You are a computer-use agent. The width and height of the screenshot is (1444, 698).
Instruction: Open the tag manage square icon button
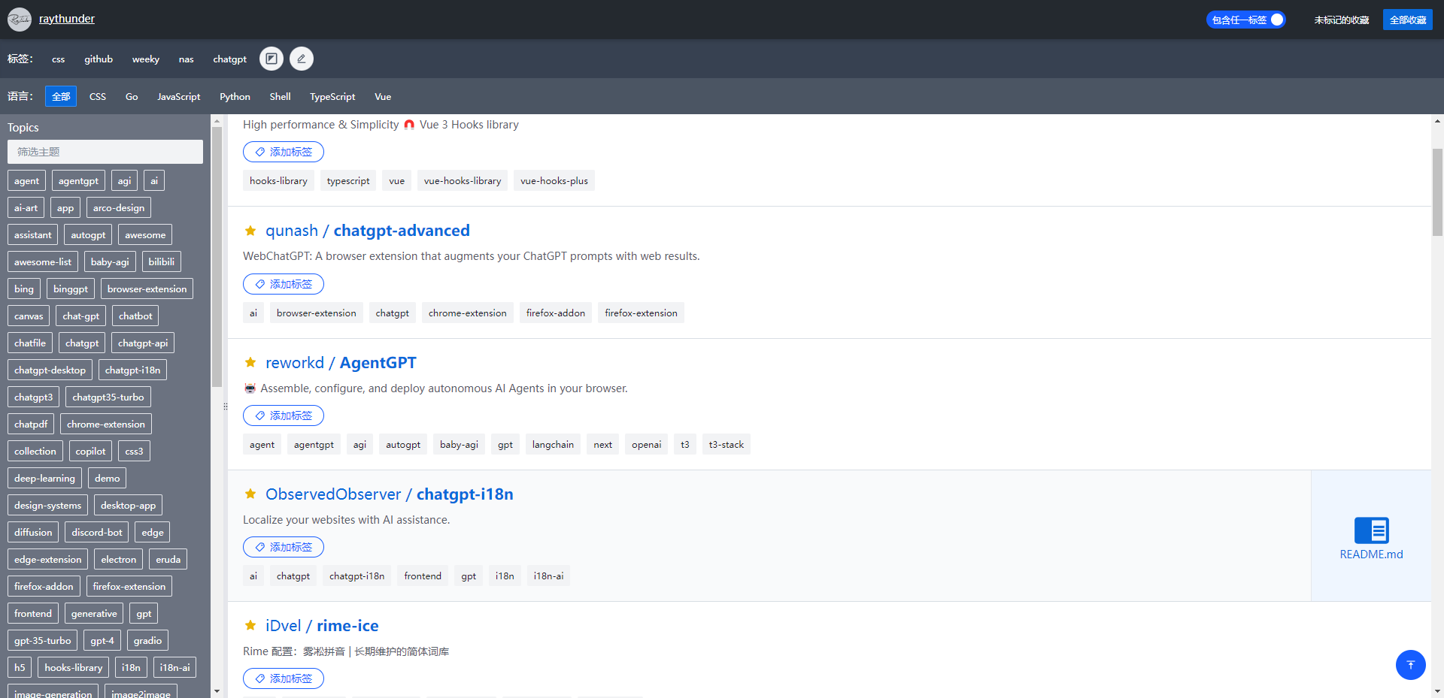(272, 59)
